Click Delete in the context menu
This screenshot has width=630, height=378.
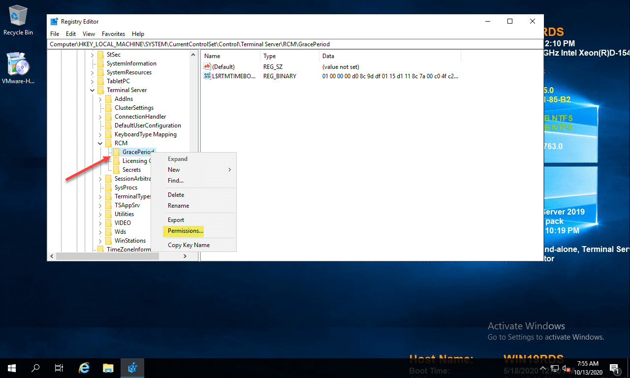[176, 195]
